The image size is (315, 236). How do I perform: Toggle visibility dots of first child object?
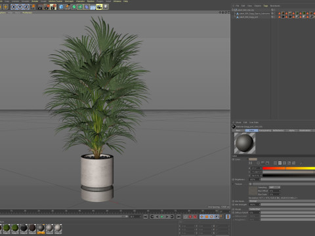[x=274, y=14]
